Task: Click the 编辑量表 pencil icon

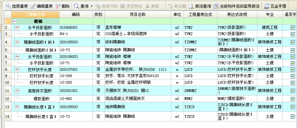Action: (x=33, y=6)
